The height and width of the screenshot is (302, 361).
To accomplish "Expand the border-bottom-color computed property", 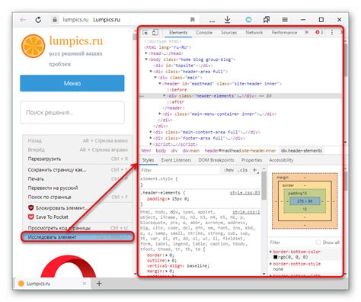I will [270, 252].
